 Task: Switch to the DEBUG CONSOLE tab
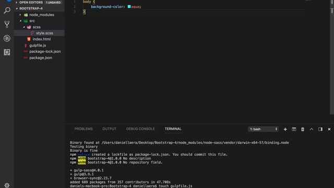[x=140, y=129]
